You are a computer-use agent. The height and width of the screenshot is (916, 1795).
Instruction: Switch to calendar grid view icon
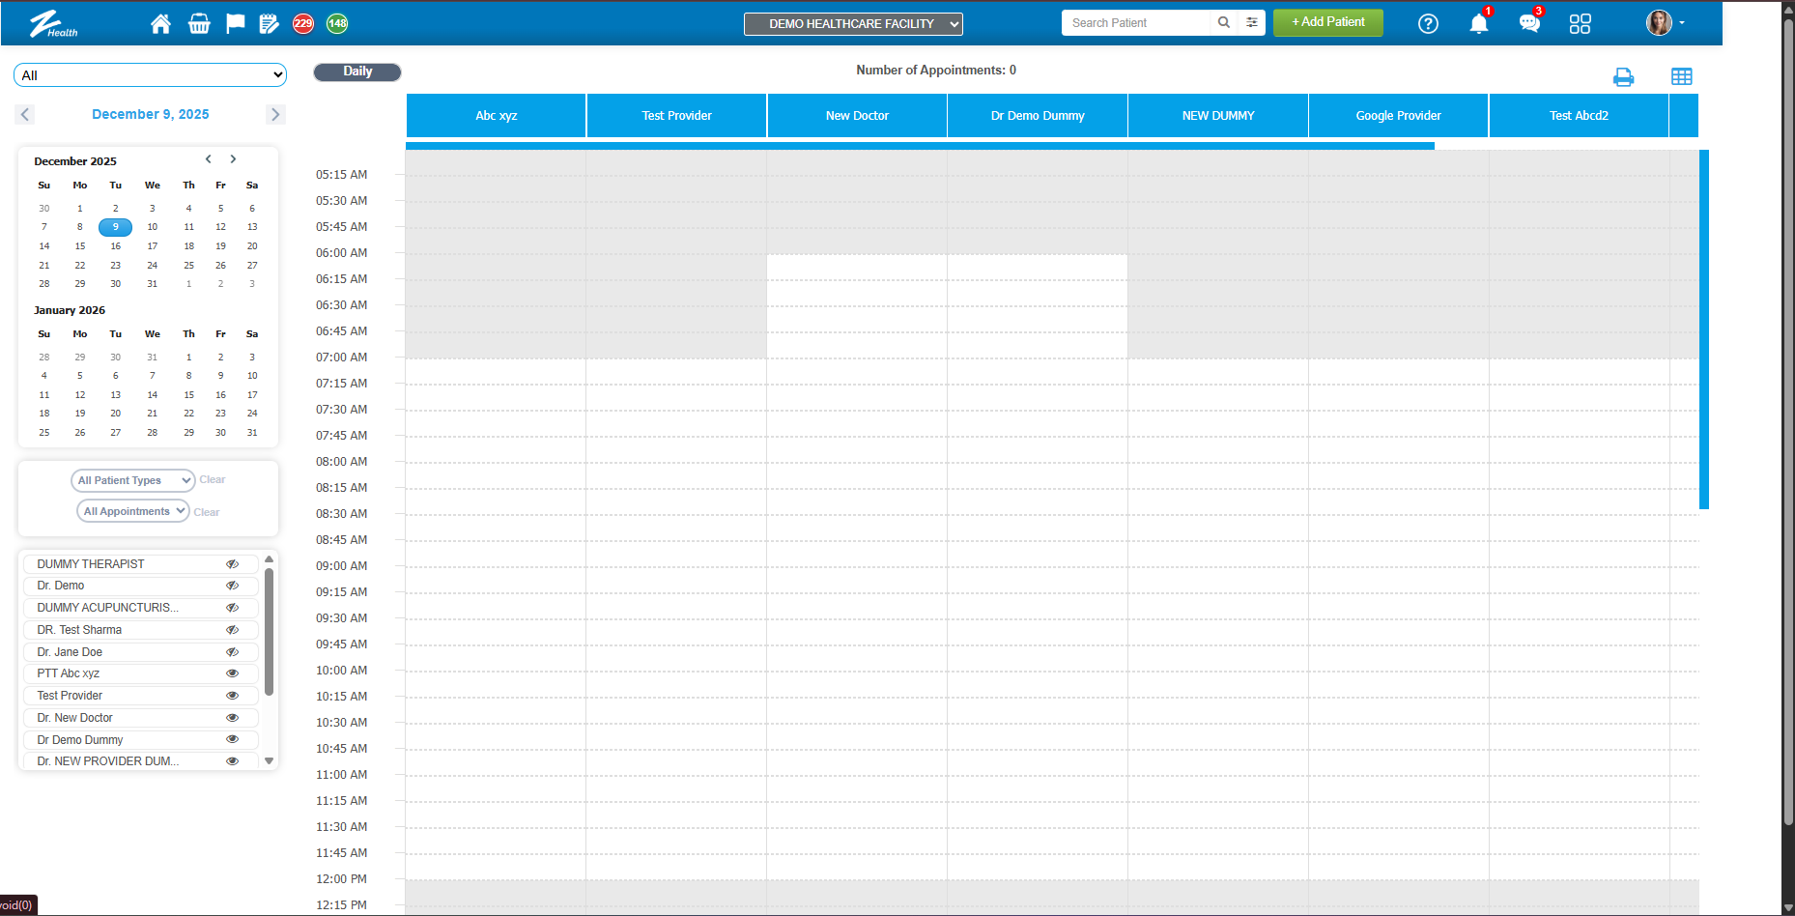(x=1681, y=77)
